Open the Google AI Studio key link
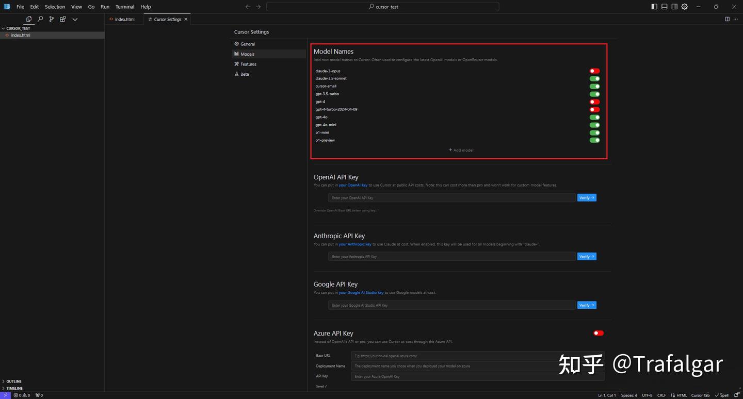743x399 pixels. pos(361,293)
